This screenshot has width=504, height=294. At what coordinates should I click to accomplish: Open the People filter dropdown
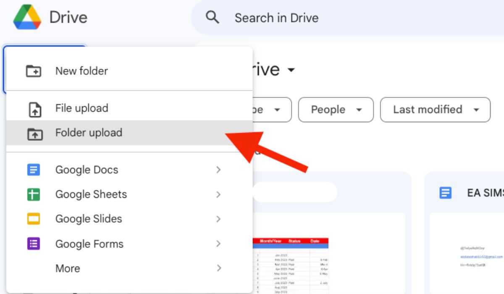tap(336, 110)
